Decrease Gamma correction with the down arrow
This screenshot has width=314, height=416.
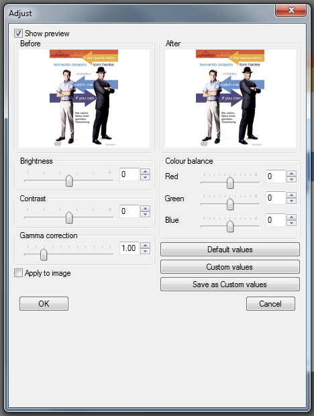point(145,251)
